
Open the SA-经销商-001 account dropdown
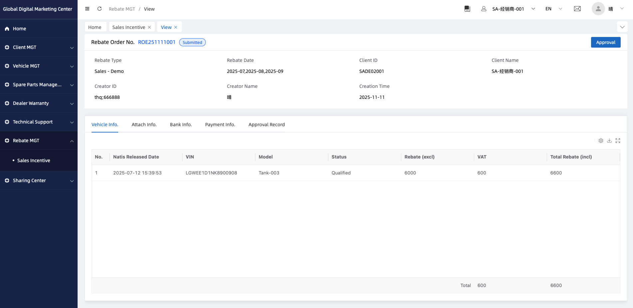(508, 9)
